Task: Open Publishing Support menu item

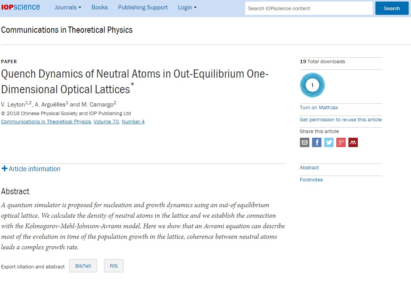Action: click(143, 7)
